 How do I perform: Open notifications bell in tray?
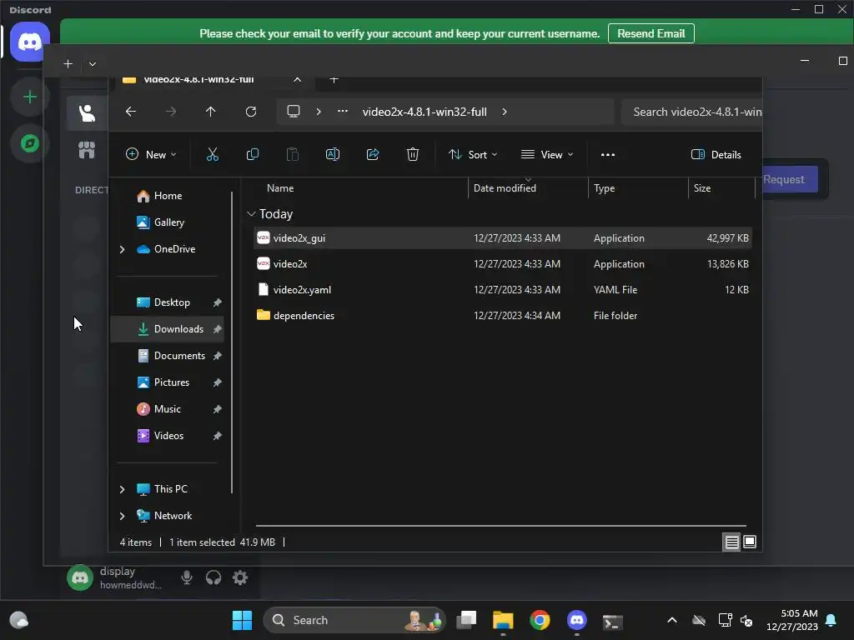coord(831,620)
